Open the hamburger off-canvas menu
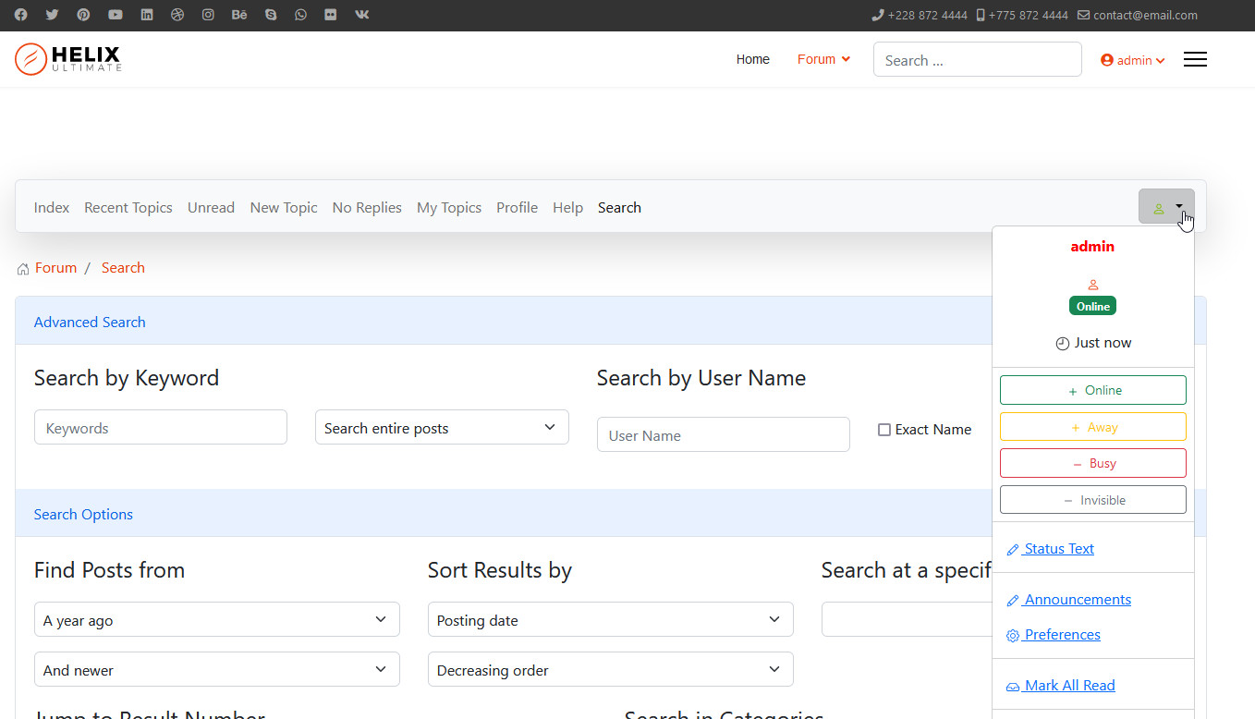The height and width of the screenshot is (719, 1255). 1195,60
